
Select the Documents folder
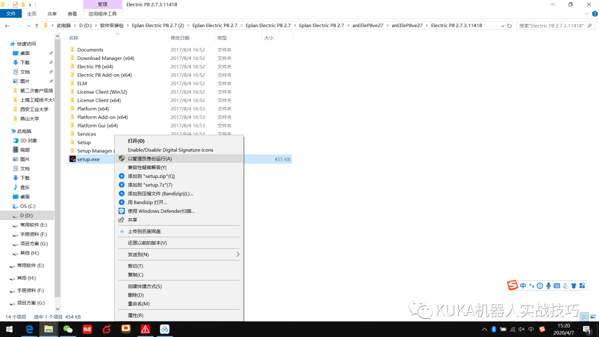pos(90,50)
